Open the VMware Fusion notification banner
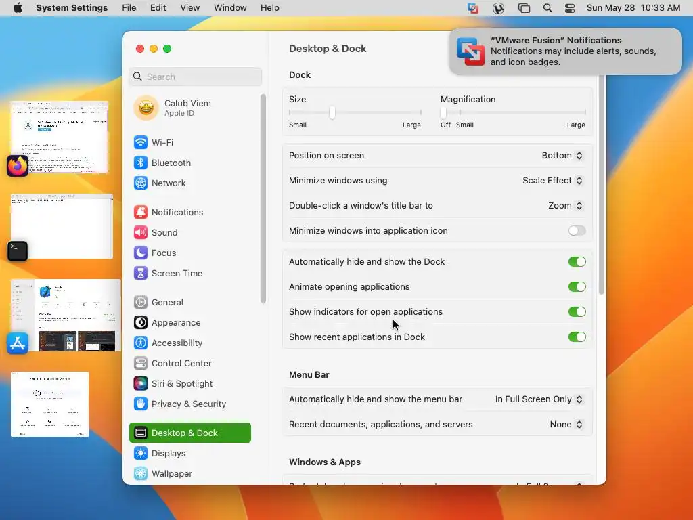The image size is (693, 520). [x=565, y=51]
